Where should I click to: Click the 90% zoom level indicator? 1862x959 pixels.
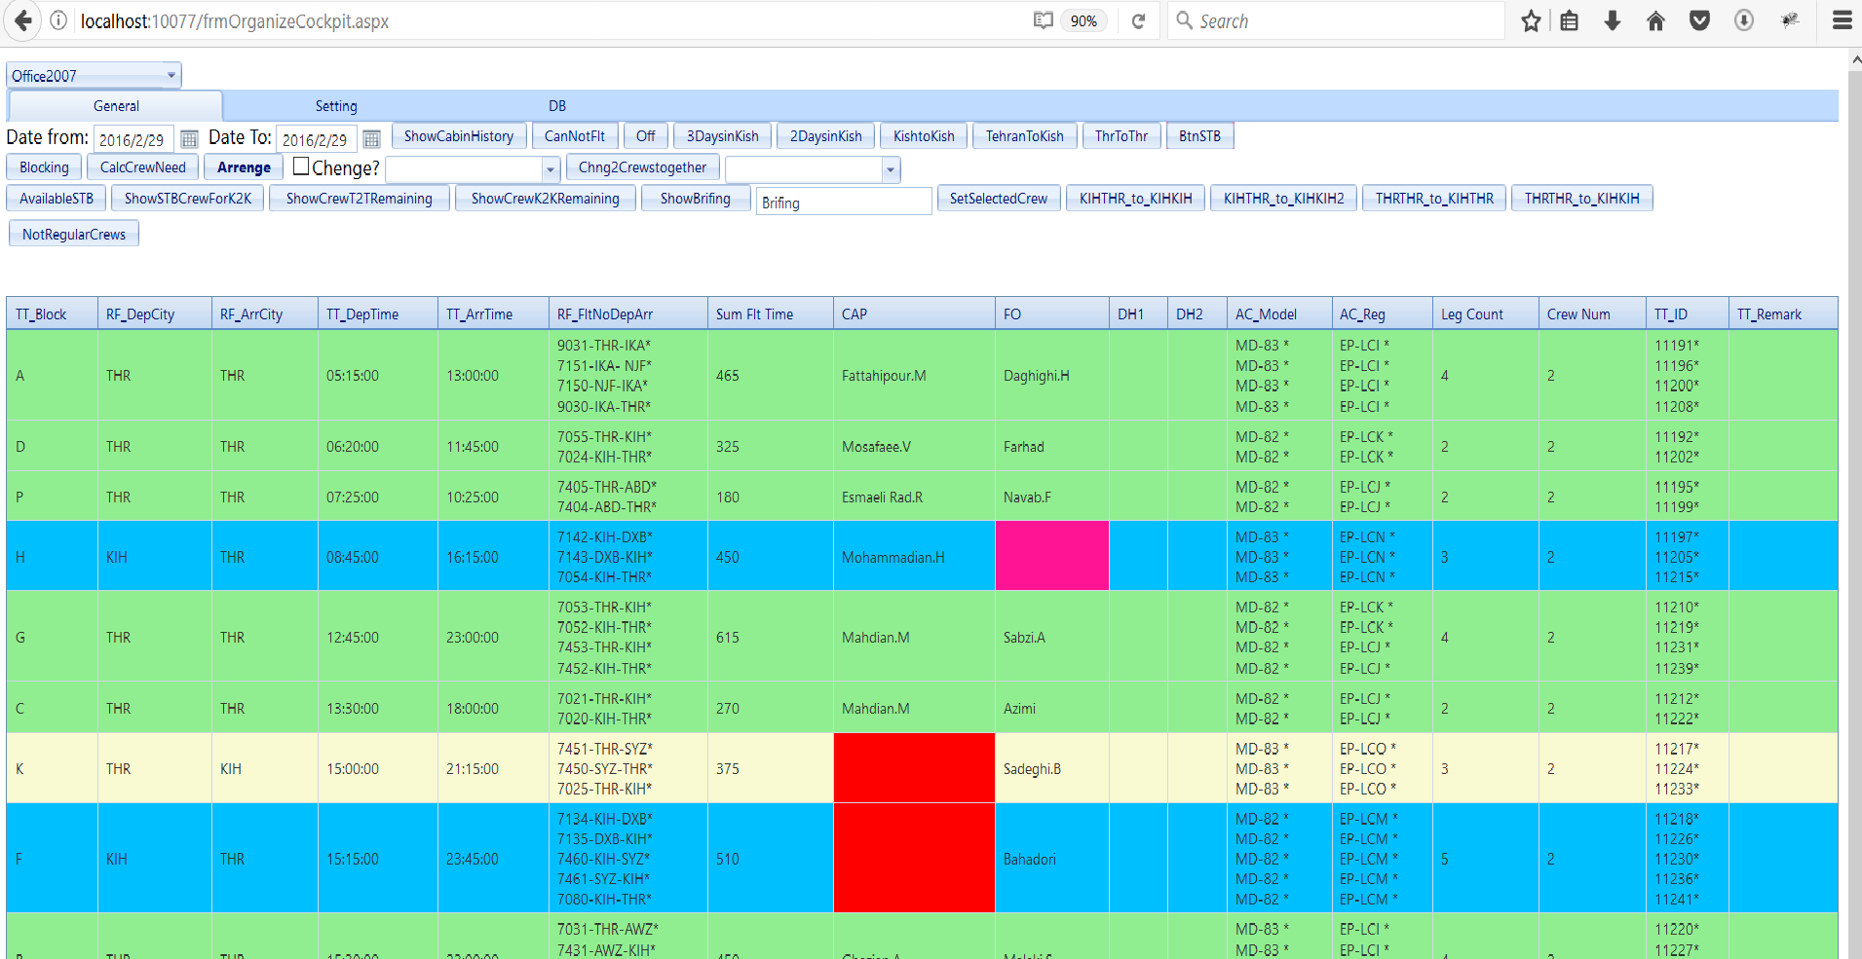click(1083, 20)
